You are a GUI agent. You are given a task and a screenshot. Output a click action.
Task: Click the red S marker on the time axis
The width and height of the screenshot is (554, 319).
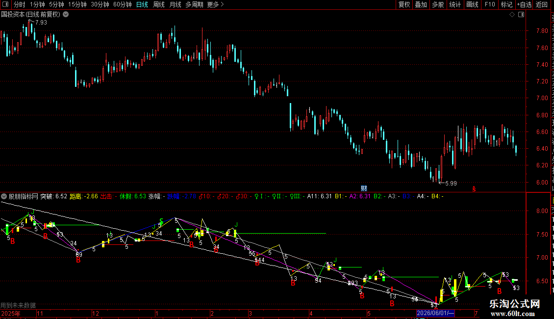click(x=474, y=189)
